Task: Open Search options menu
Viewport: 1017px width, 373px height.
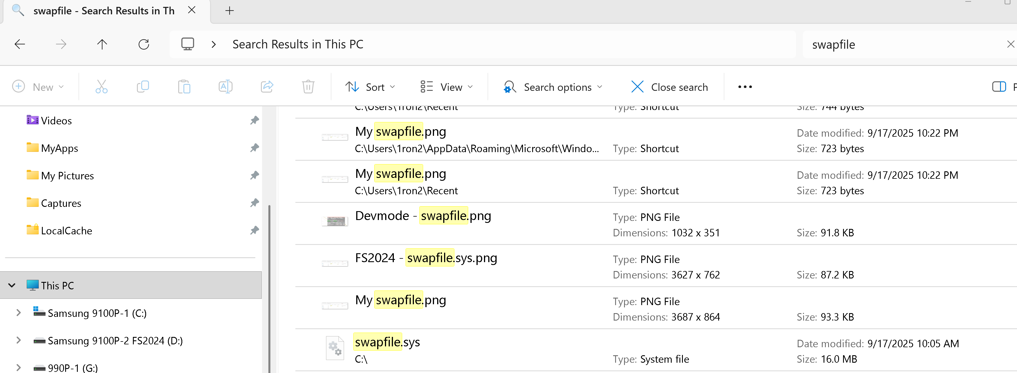Action: click(553, 87)
